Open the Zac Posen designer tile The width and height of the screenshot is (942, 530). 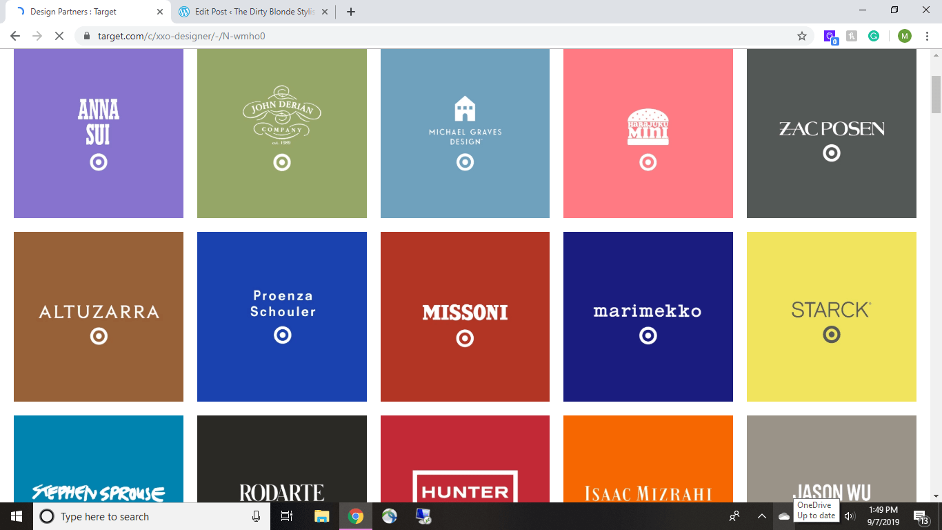coord(831,133)
